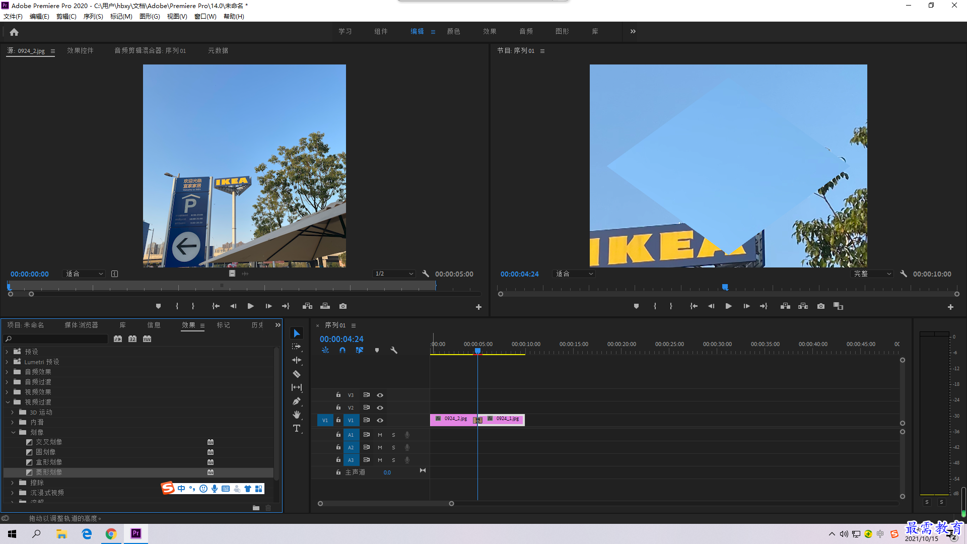Add marker in Program monitor
This screenshot has width=967, height=544.
(x=636, y=306)
